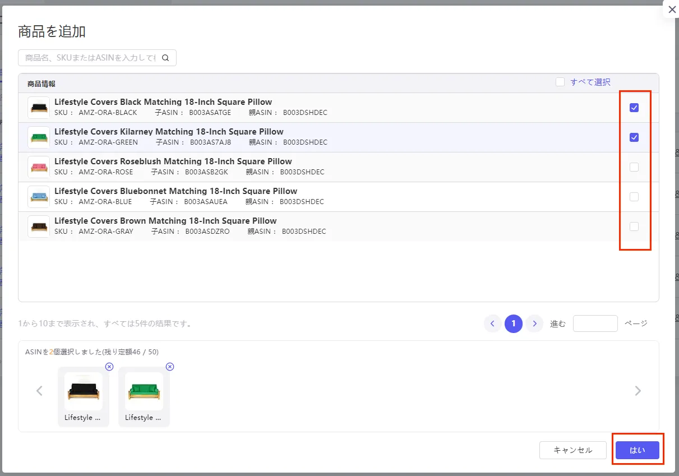The image size is (679, 476).
Task: Close the add product dialog
Action: (x=672, y=10)
